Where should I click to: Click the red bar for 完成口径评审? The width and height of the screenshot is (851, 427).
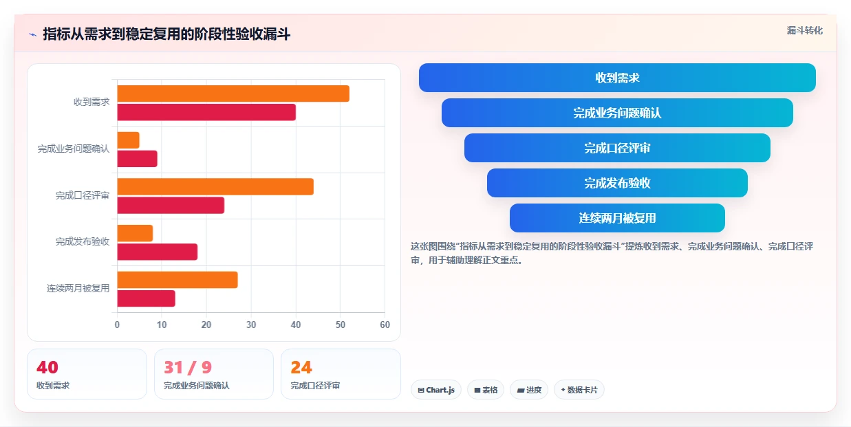coord(171,205)
